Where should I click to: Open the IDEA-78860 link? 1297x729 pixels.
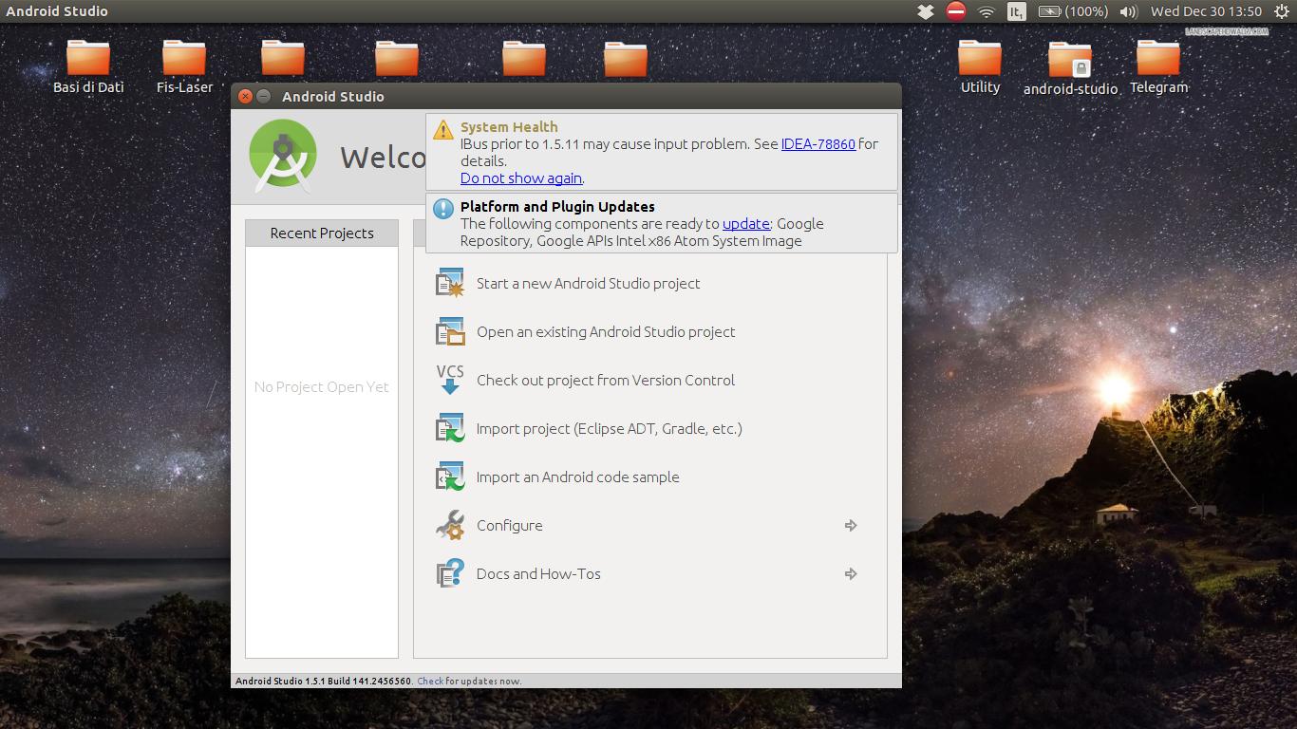[818, 144]
